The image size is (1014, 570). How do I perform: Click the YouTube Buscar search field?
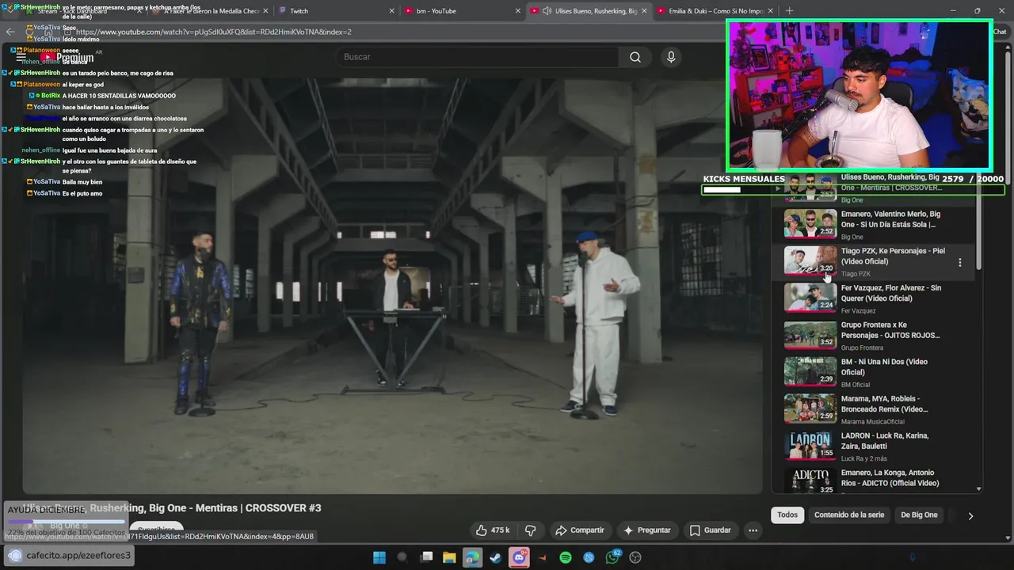(x=479, y=57)
